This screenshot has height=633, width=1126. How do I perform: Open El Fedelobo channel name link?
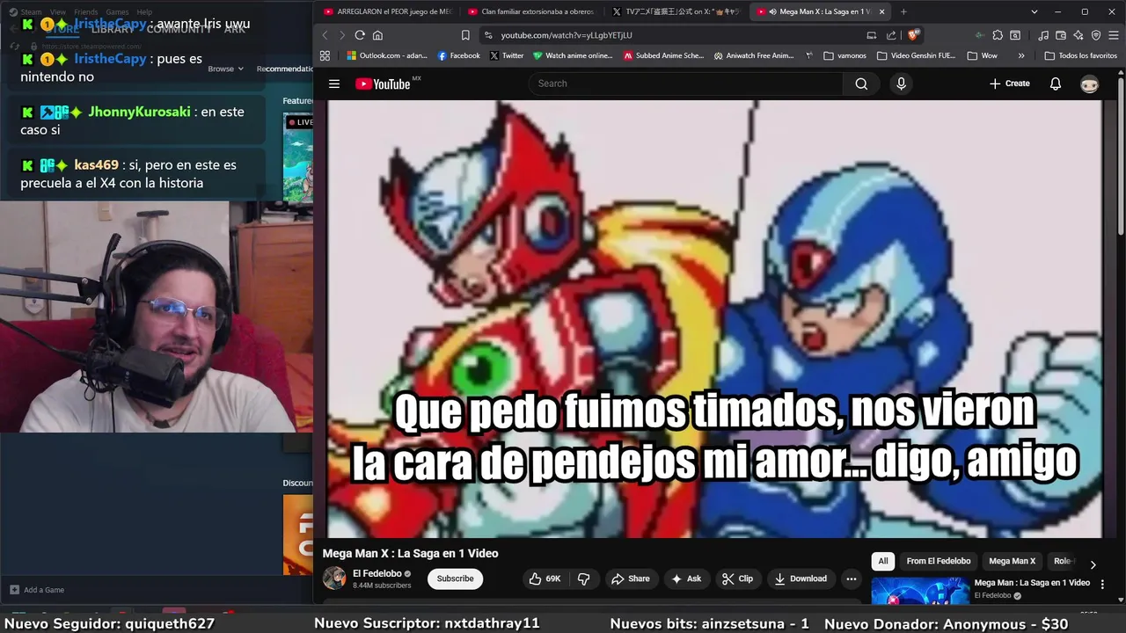[x=377, y=573]
